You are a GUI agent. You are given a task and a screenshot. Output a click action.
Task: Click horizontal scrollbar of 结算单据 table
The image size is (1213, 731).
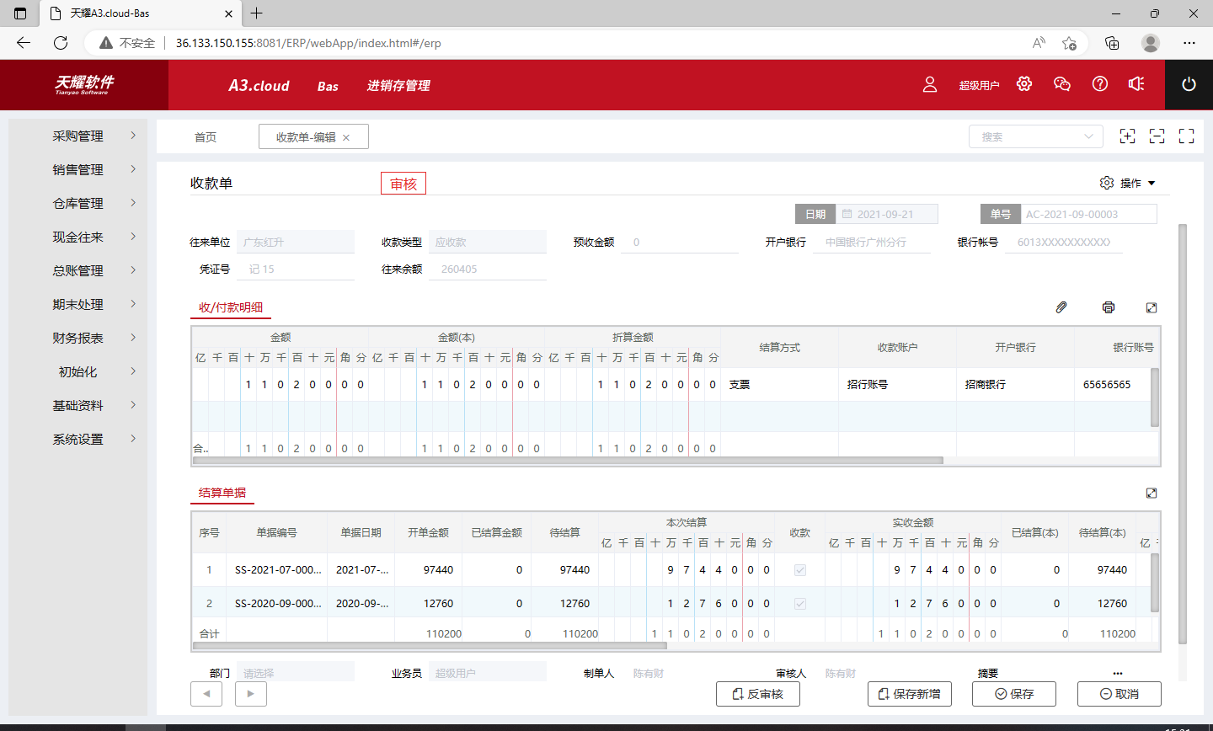pos(430,645)
